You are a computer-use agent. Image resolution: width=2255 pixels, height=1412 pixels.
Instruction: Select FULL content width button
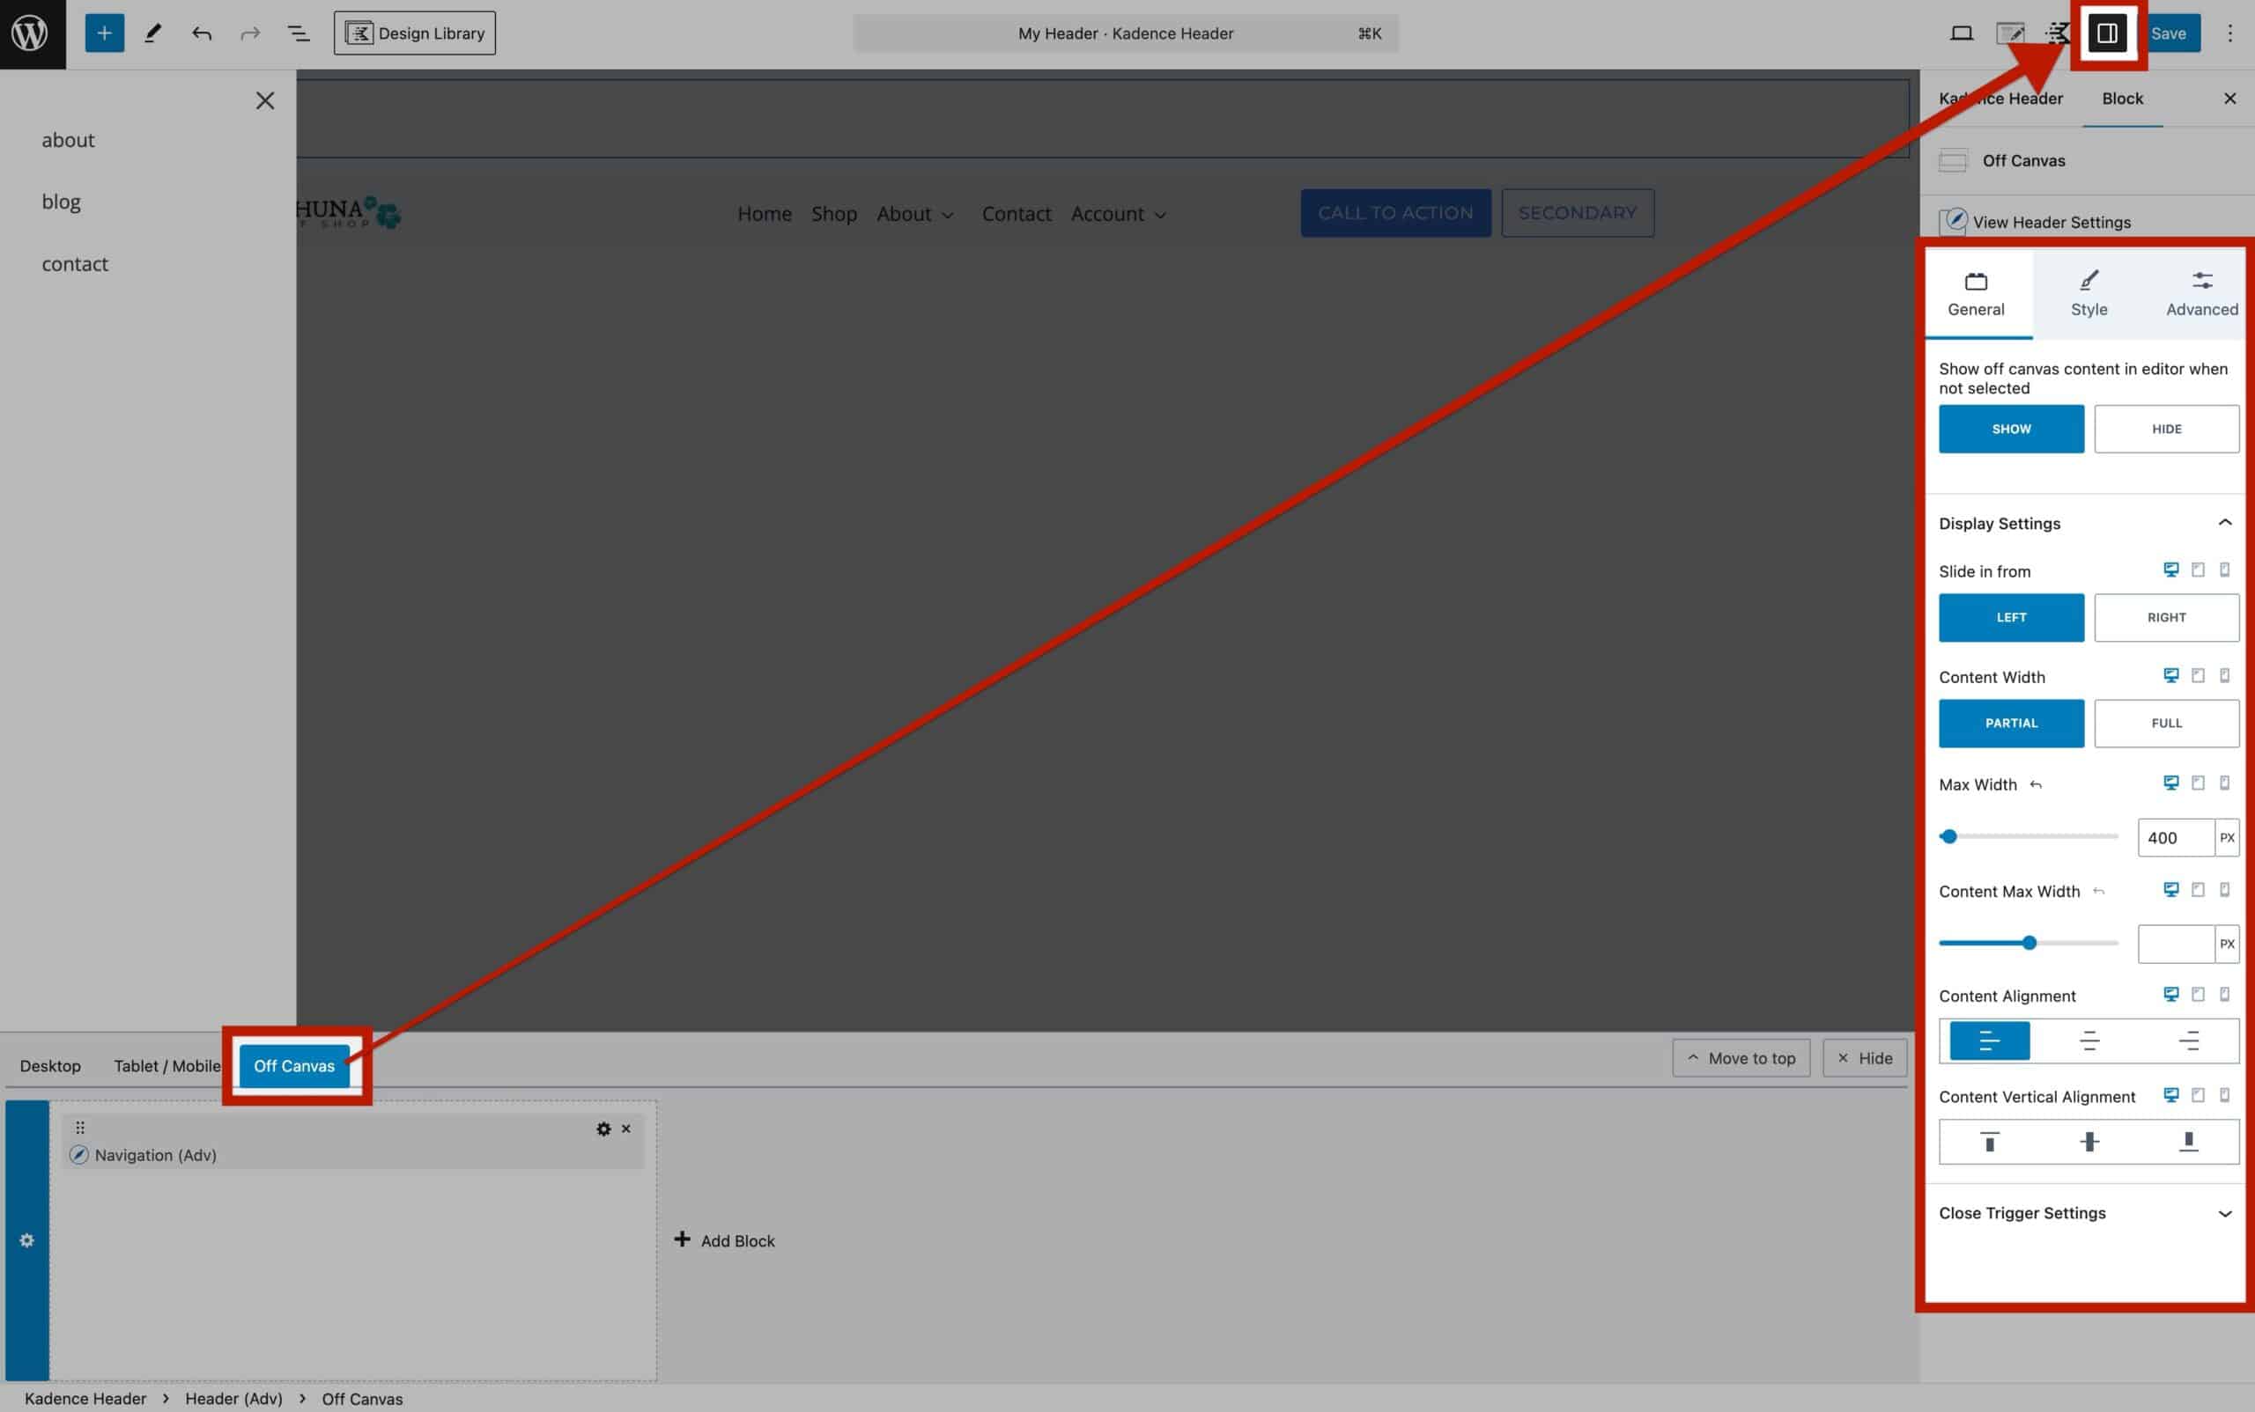tap(2165, 722)
